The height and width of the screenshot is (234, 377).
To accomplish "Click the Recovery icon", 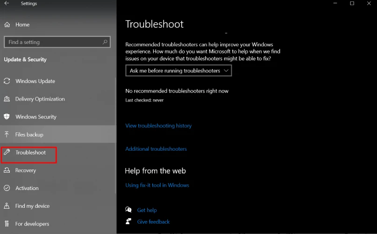I will coord(7,170).
